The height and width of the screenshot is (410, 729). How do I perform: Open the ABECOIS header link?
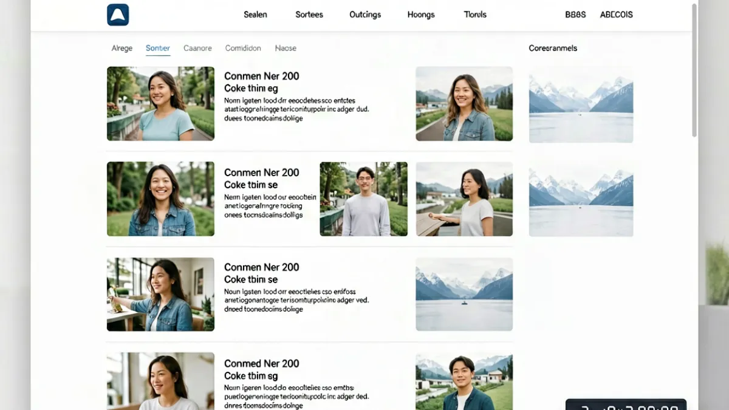pyautogui.click(x=617, y=15)
